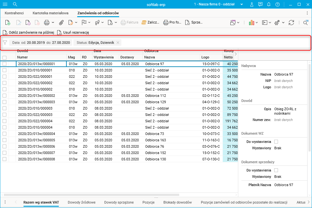Viewport: 312px width, 208px height.
Task: Expand the print icon dropdown arrow
Action: [53, 23]
